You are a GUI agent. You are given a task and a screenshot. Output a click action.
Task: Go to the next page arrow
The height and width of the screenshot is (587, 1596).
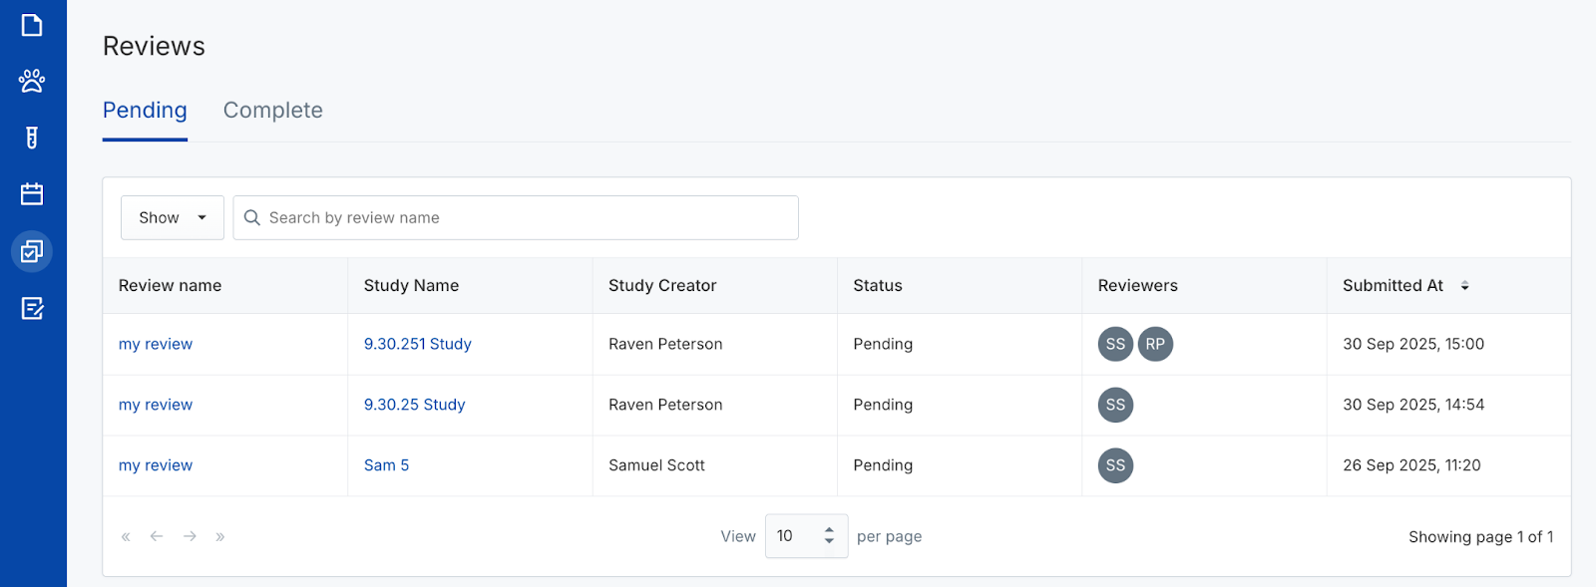click(190, 536)
